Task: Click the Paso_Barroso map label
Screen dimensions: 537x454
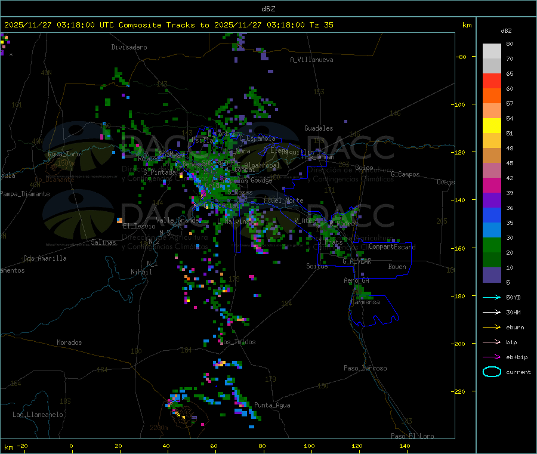Action: [365, 368]
